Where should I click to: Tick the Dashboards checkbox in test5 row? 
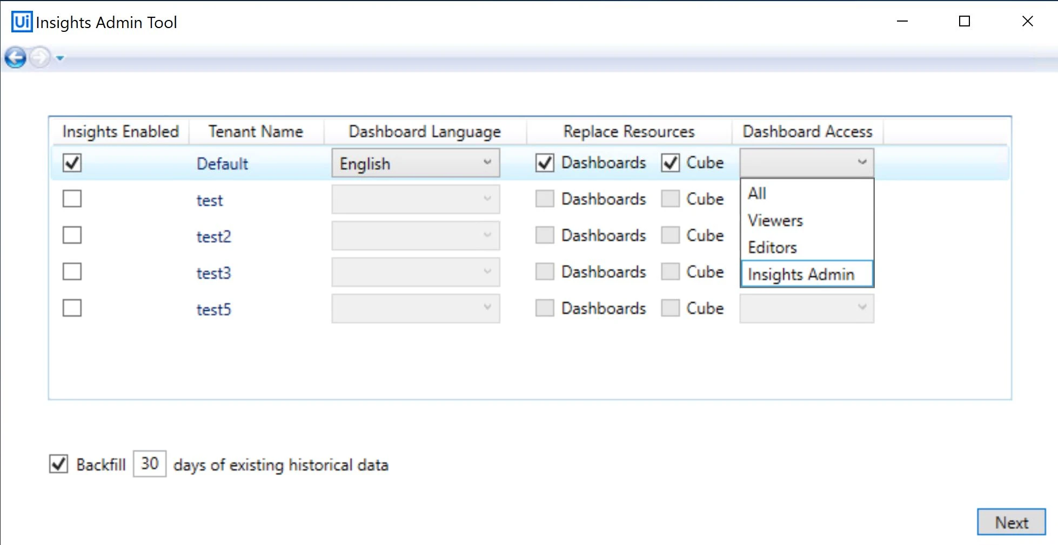tap(545, 308)
